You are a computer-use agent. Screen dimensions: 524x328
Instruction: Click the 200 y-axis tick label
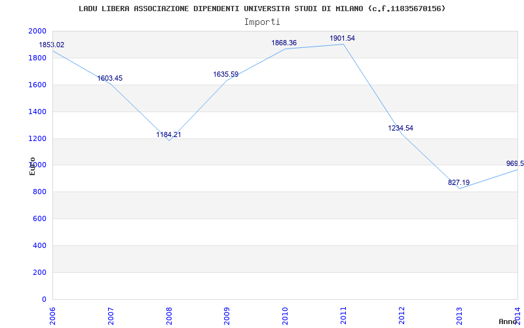(x=39, y=272)
